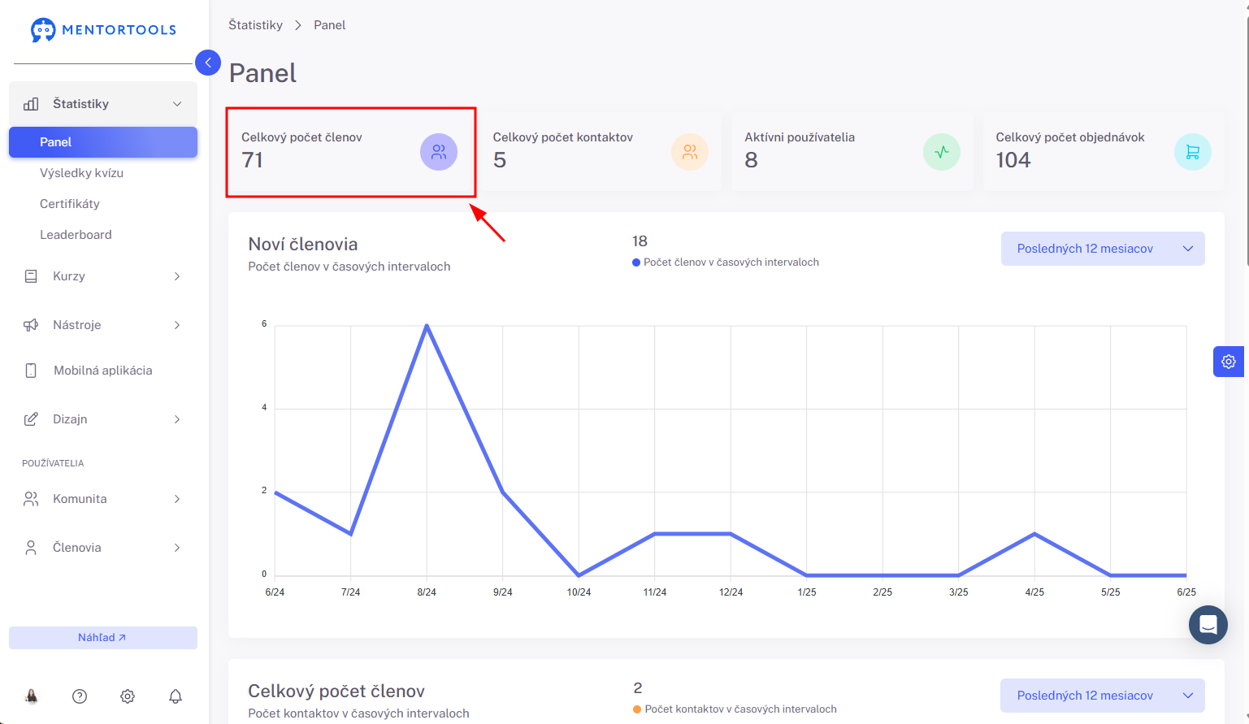Click the members icon in the Celkový počet členov card

(x=439, y=152)
